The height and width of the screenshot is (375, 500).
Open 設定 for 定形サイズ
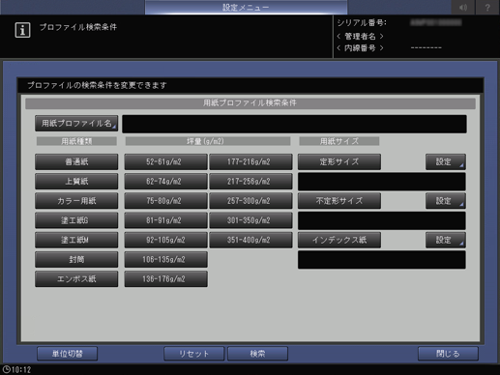tap(446, 161)
